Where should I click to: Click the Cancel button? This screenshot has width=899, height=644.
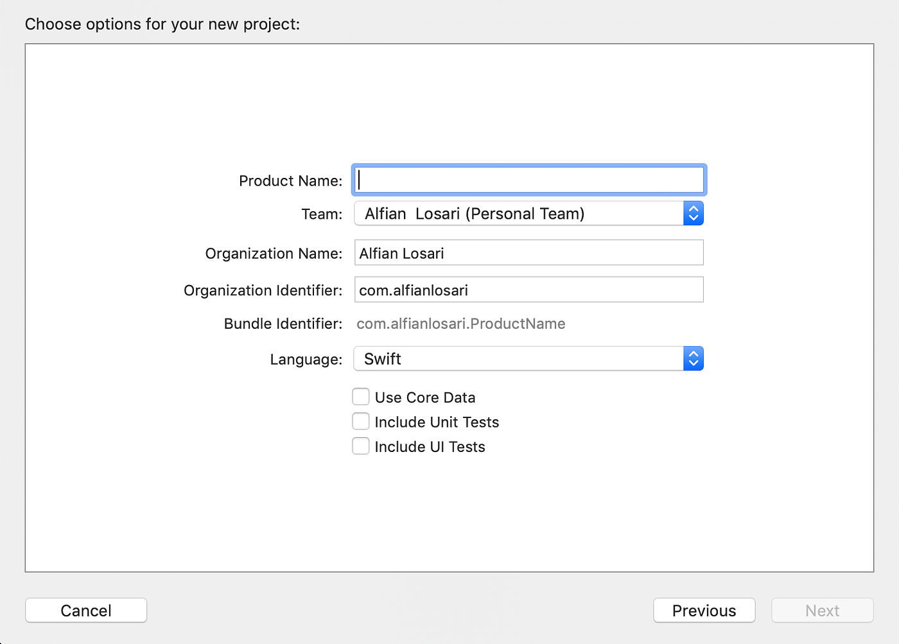pyautogui.click(x=85, y=610)
